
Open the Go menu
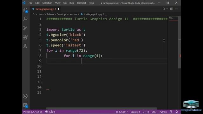point(65,3)
